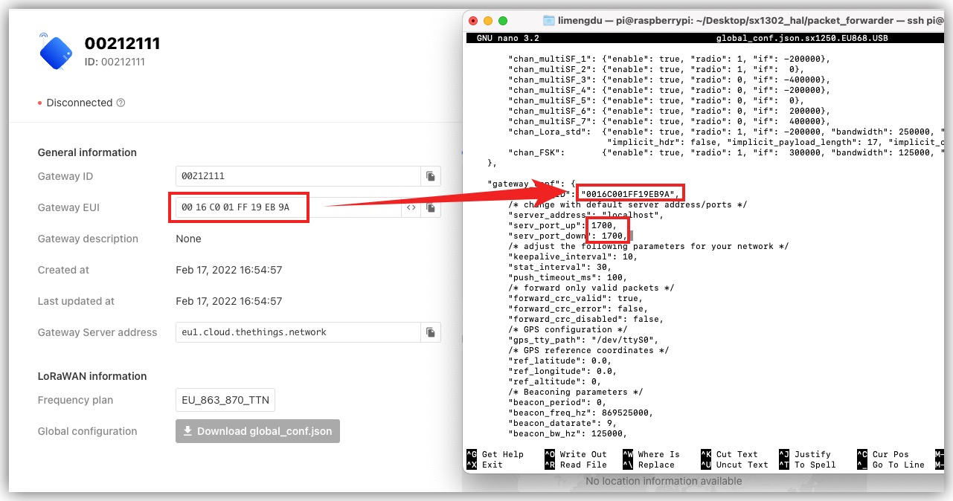Minimize the terminal window
Viewport: 953px width, 501px height.
pos(488,21)
